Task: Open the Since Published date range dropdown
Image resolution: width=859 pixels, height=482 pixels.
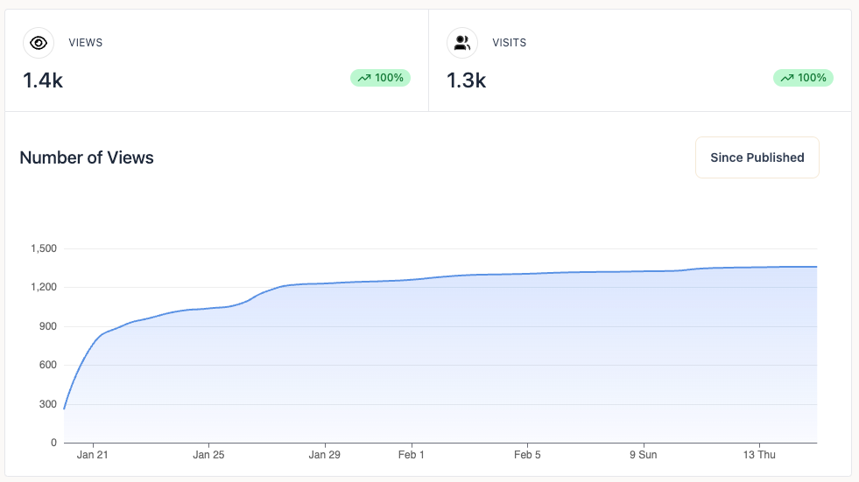Action: point(757,157)
